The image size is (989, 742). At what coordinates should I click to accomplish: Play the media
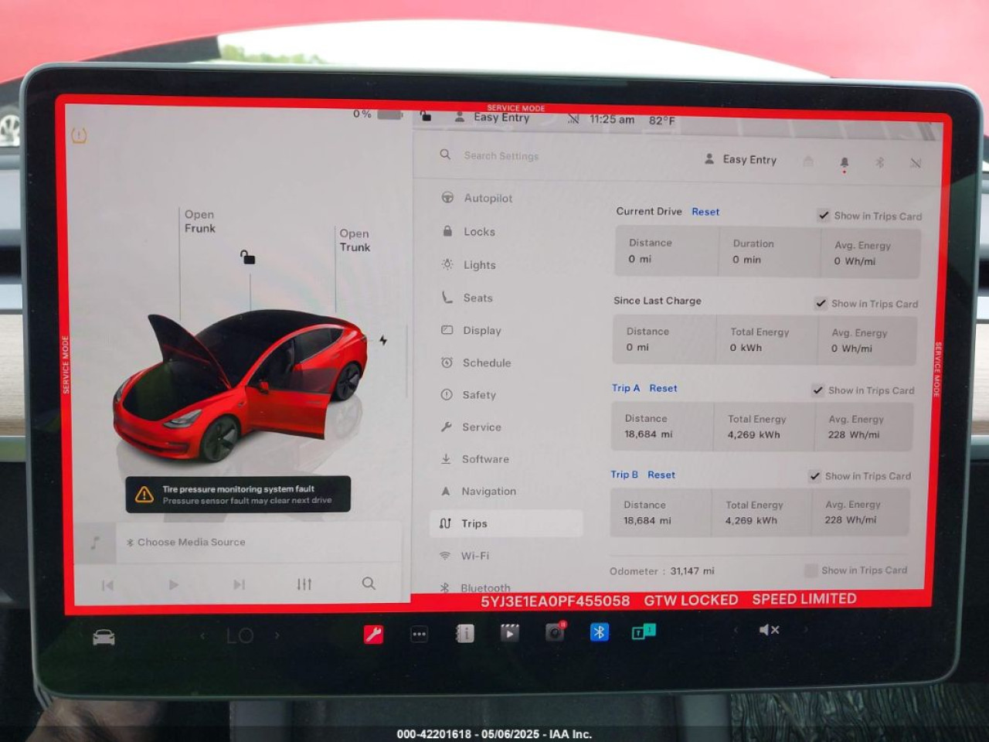(173, 585)
